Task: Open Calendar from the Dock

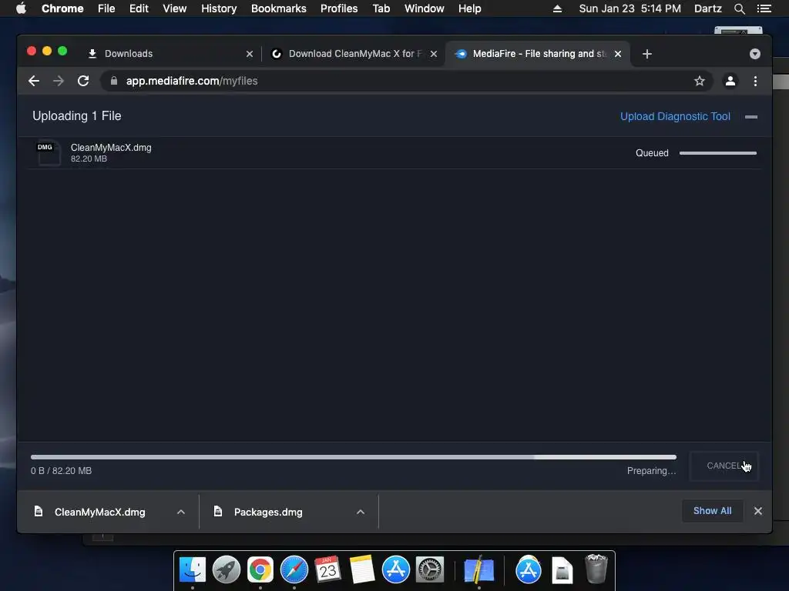Action: pyautogui.click(x=328, y=570)
